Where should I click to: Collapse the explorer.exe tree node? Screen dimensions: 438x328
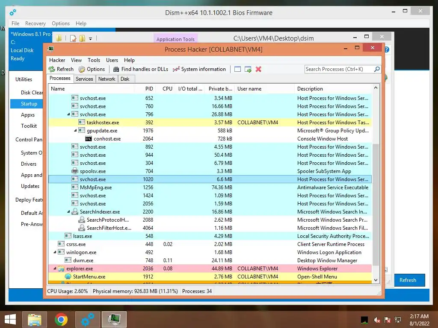[x=55, y=268]
